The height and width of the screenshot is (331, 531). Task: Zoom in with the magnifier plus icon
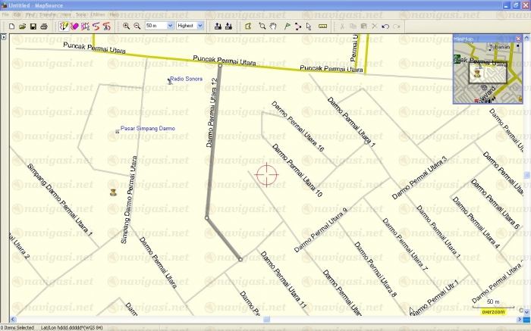pyautogui.click(x=127, y=26)
